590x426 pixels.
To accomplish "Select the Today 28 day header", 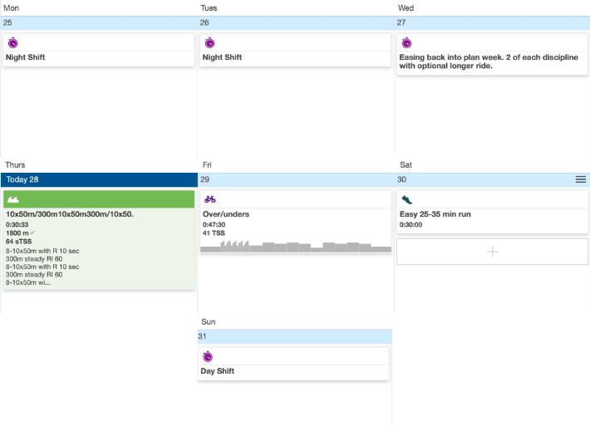I will pos(98,179).
